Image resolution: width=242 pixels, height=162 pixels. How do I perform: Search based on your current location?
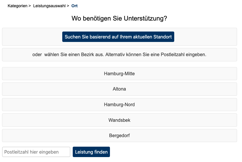click(118, 37)
